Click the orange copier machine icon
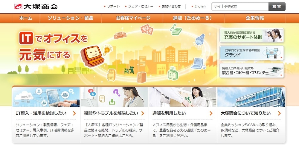The height and width of the screenshot is (146, 299). click(x=111, y=75)
